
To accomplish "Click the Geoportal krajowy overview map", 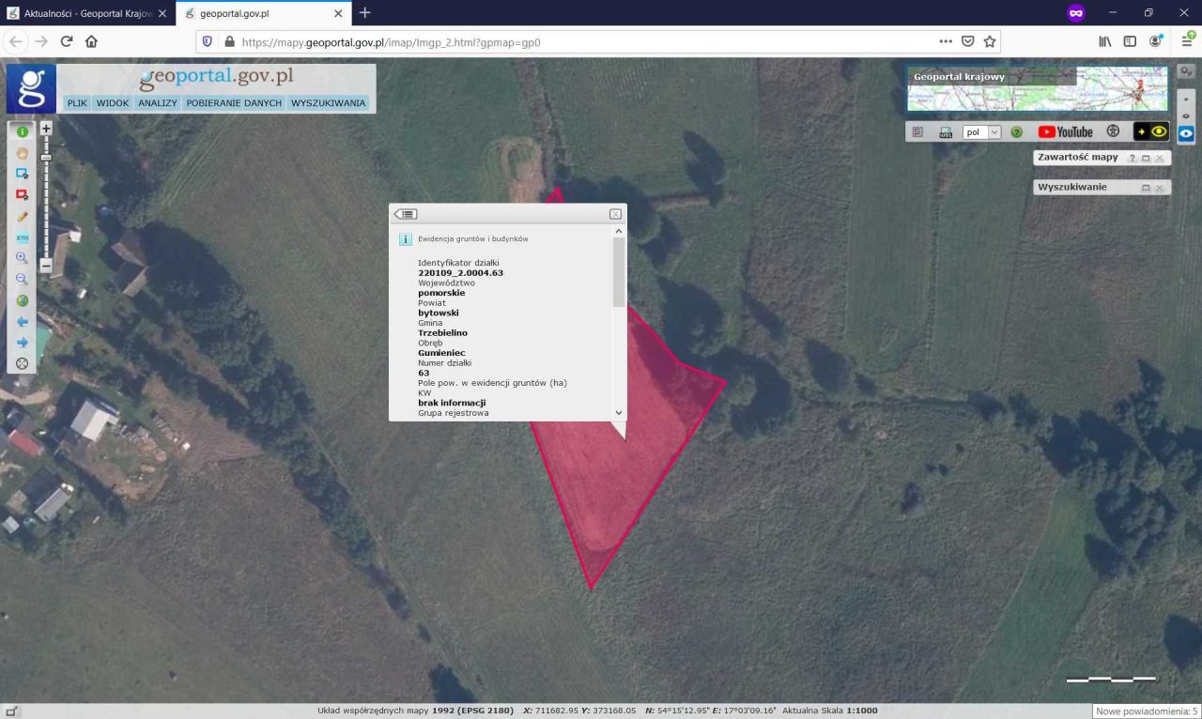I will (1037, 89).
